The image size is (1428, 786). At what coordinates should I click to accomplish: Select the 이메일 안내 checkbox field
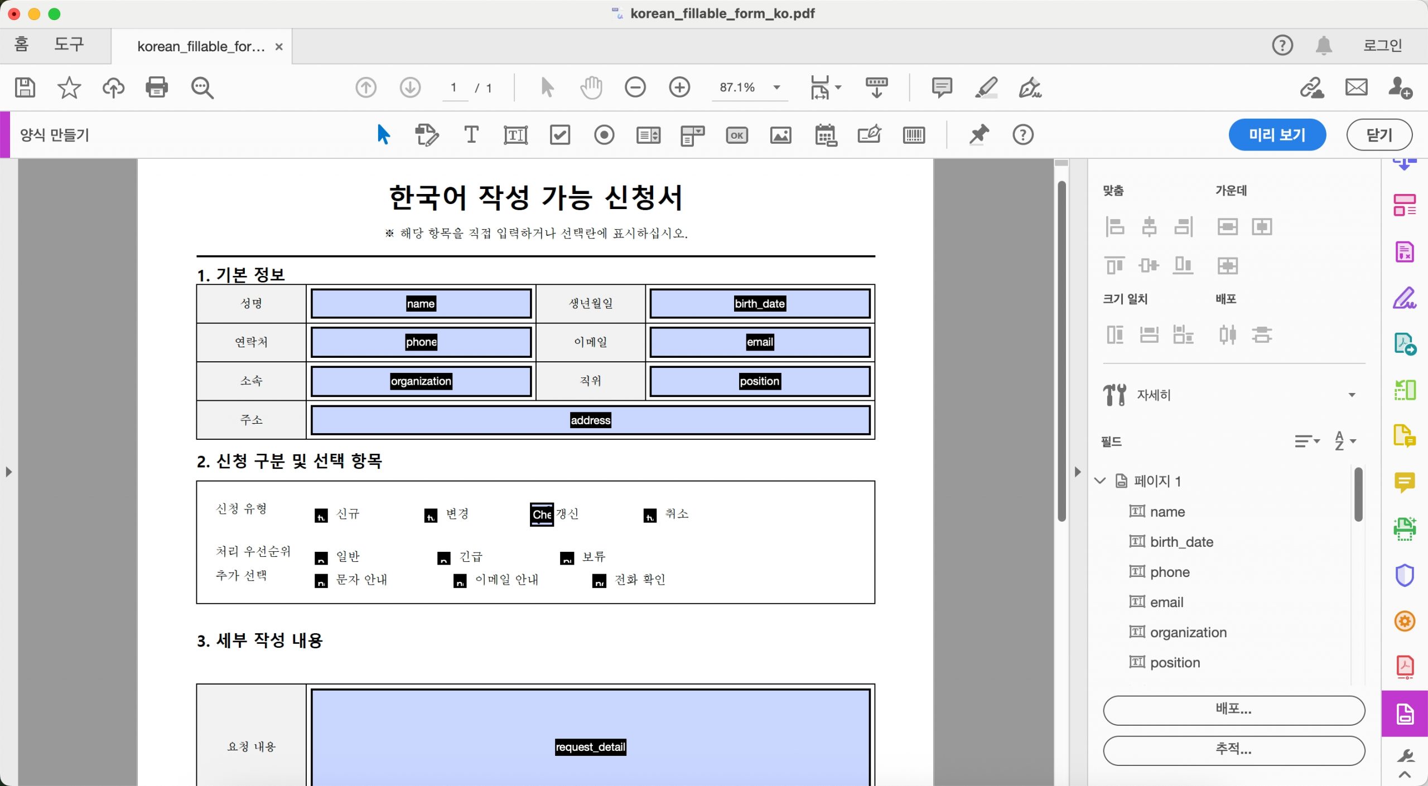[460, 581]
